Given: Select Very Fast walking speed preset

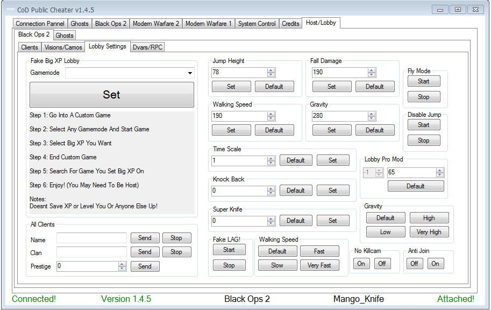Looking at the screenshot, I should 319,265.
